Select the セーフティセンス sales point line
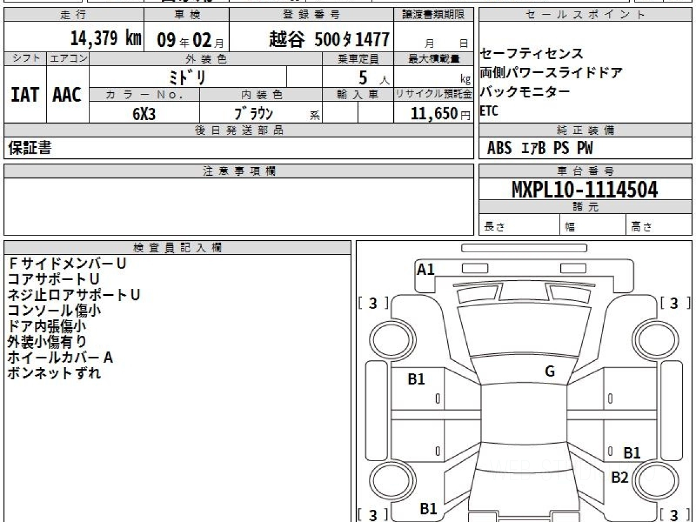 click(531, 54)
